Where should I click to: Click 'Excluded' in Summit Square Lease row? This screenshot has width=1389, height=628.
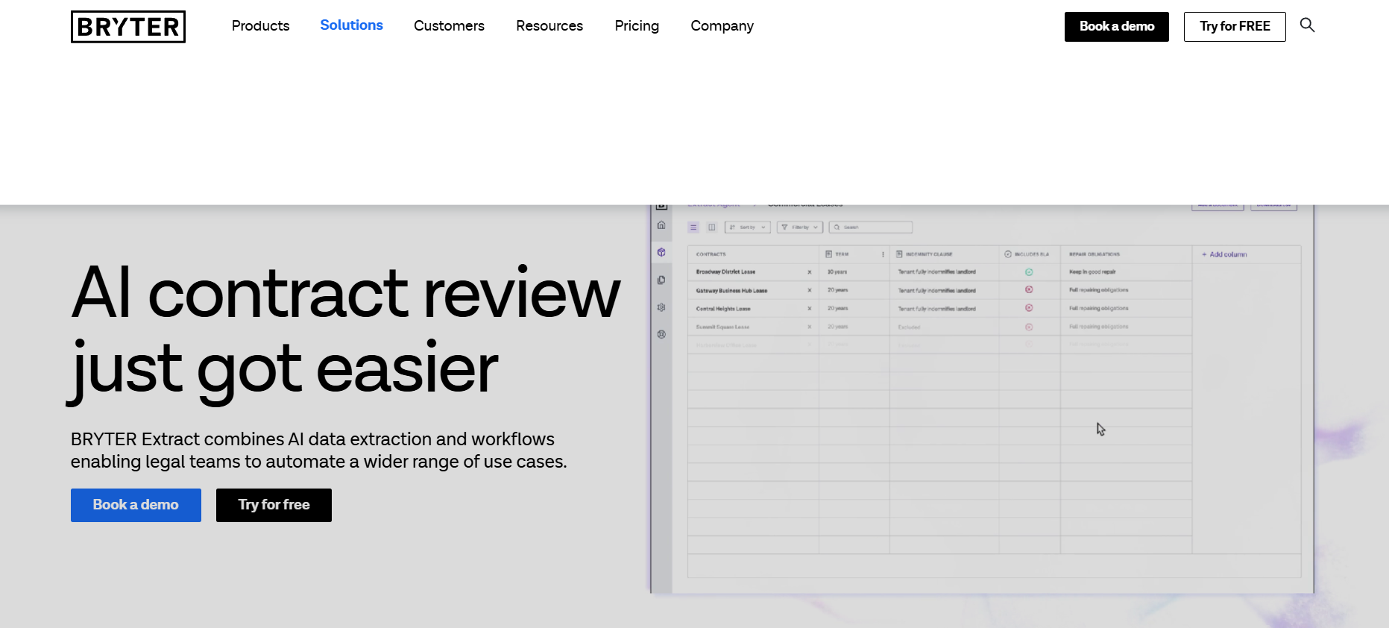tap(909, 327)
